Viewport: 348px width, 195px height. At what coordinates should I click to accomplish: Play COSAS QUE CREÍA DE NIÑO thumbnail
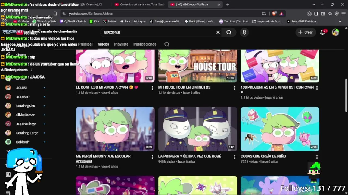tap(280, 129)
